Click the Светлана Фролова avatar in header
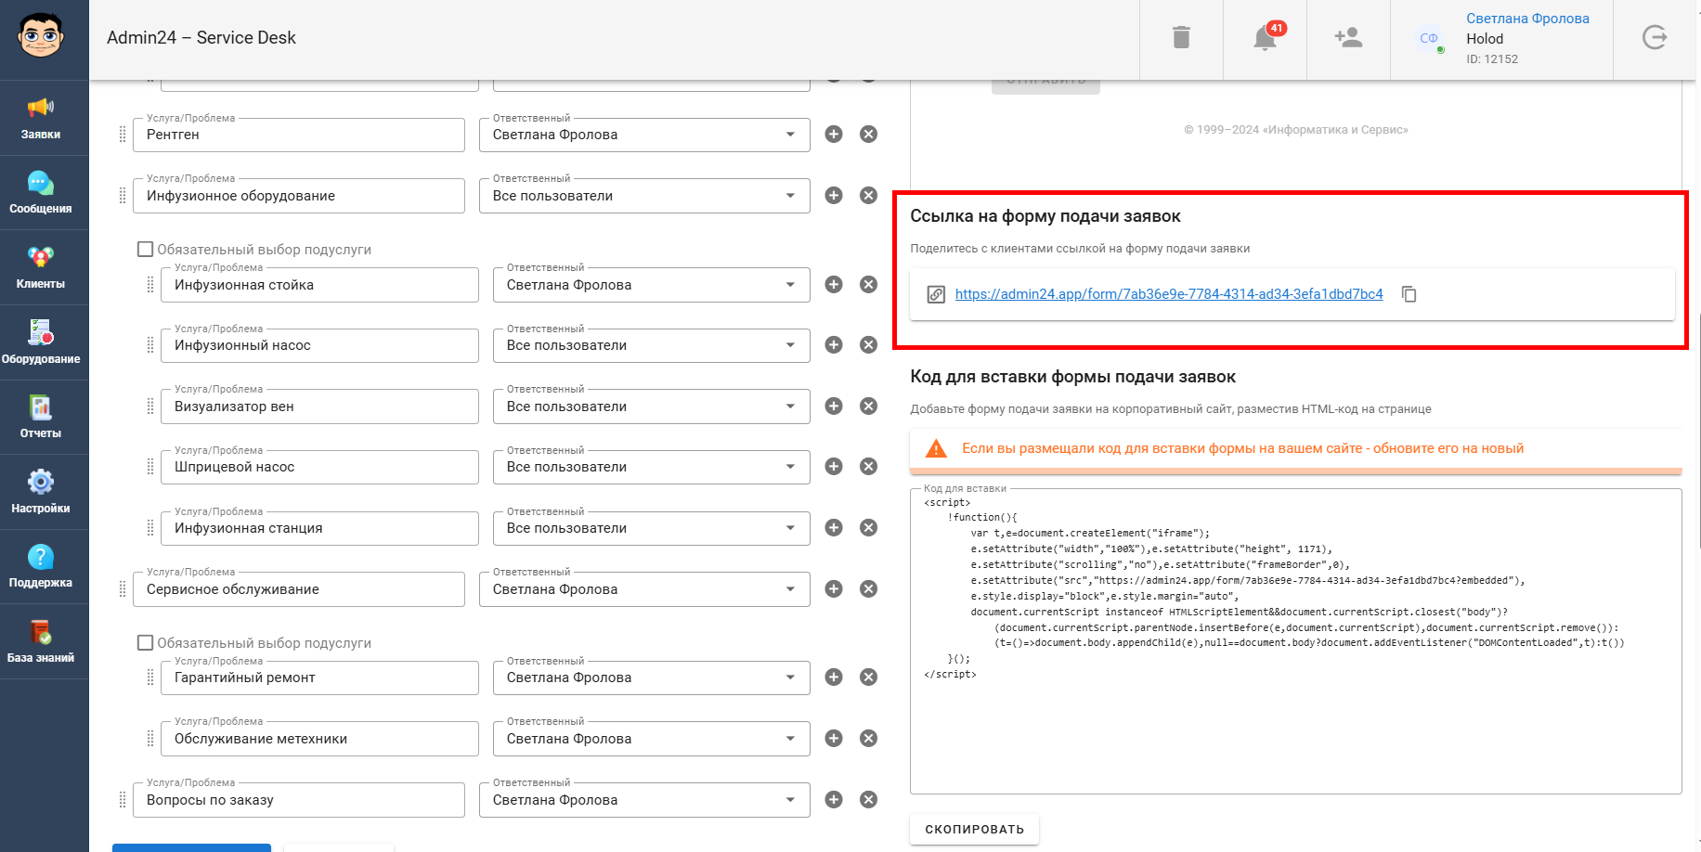 click(x=1429, y=39)
